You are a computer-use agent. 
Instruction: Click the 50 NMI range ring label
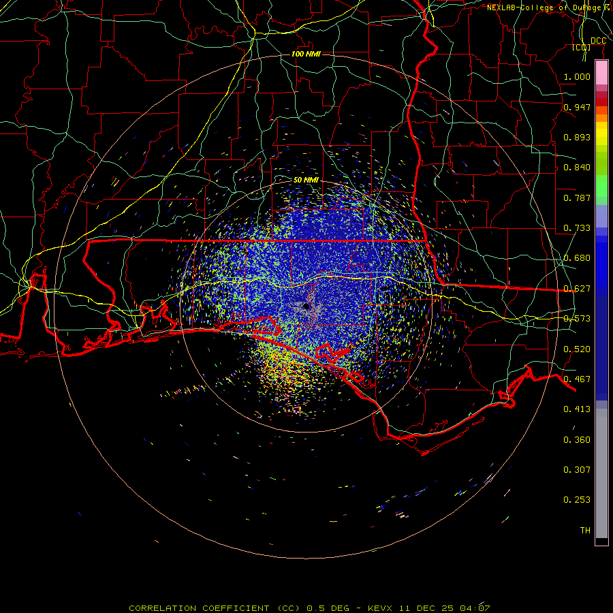click(306, 180)
